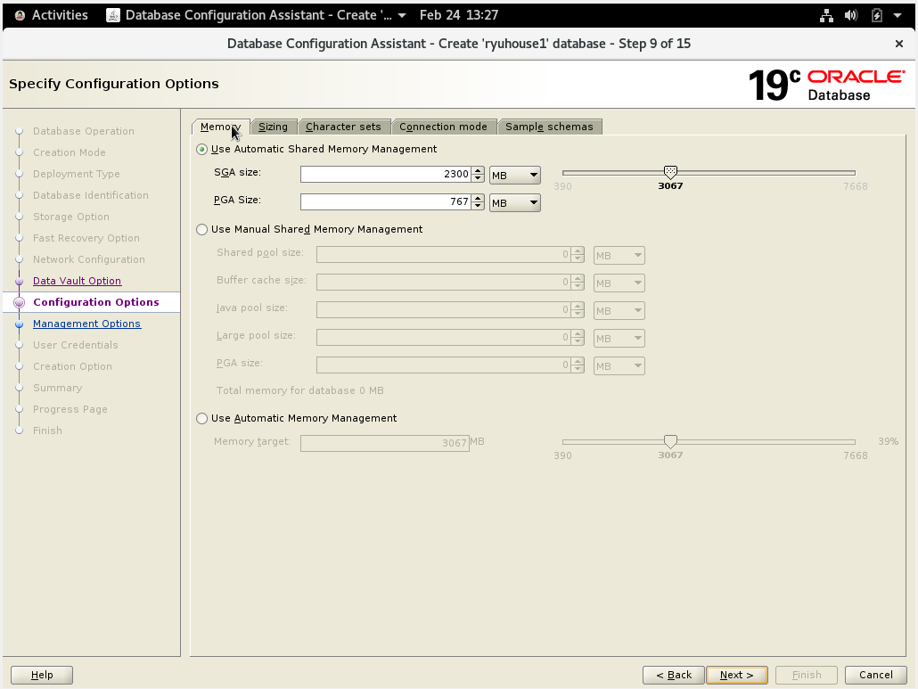
Task: Close the Database Configuration Assistant window
Action: [898, 44]
